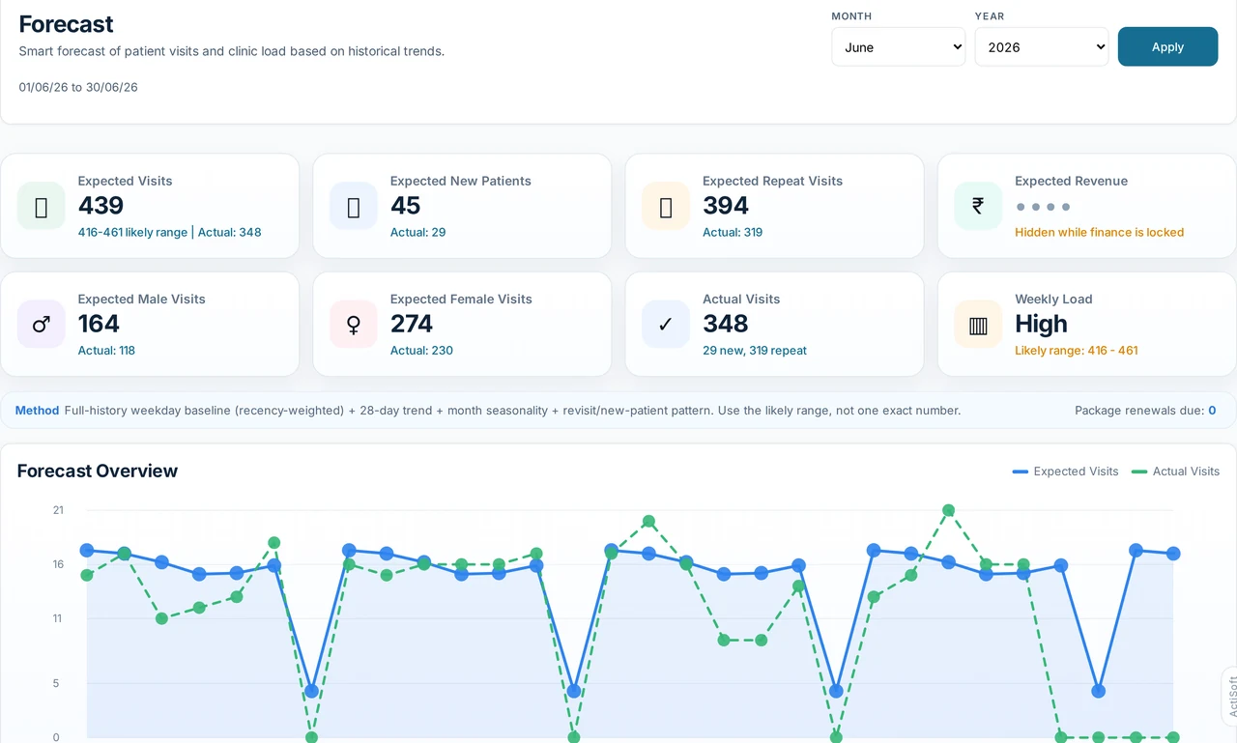Click the Apply button
The image size is (1237, 743).
click(1167, 46)
